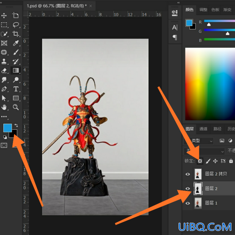Close the 1.psd document tab
Image resolution: width=235 pixels, height=235 pixels.
click(x=91, y=6)
